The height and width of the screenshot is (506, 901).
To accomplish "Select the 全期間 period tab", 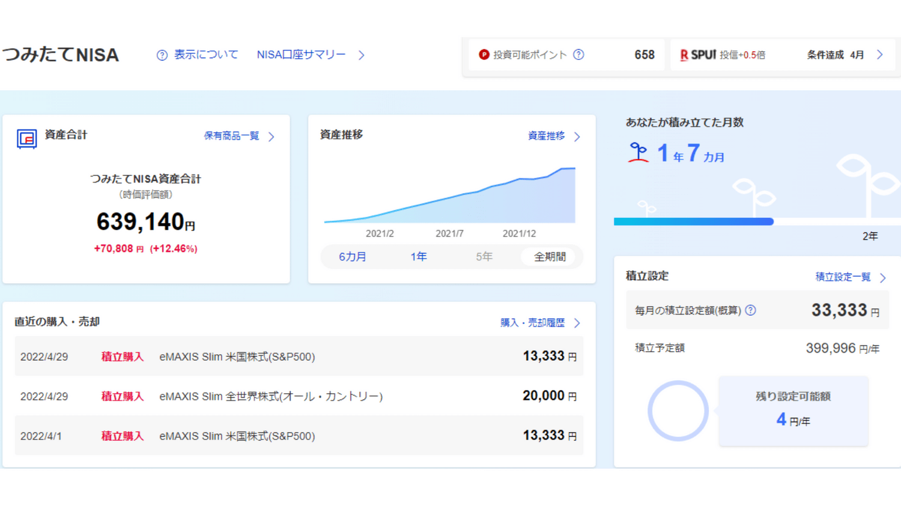I will [x=550, y=257].
